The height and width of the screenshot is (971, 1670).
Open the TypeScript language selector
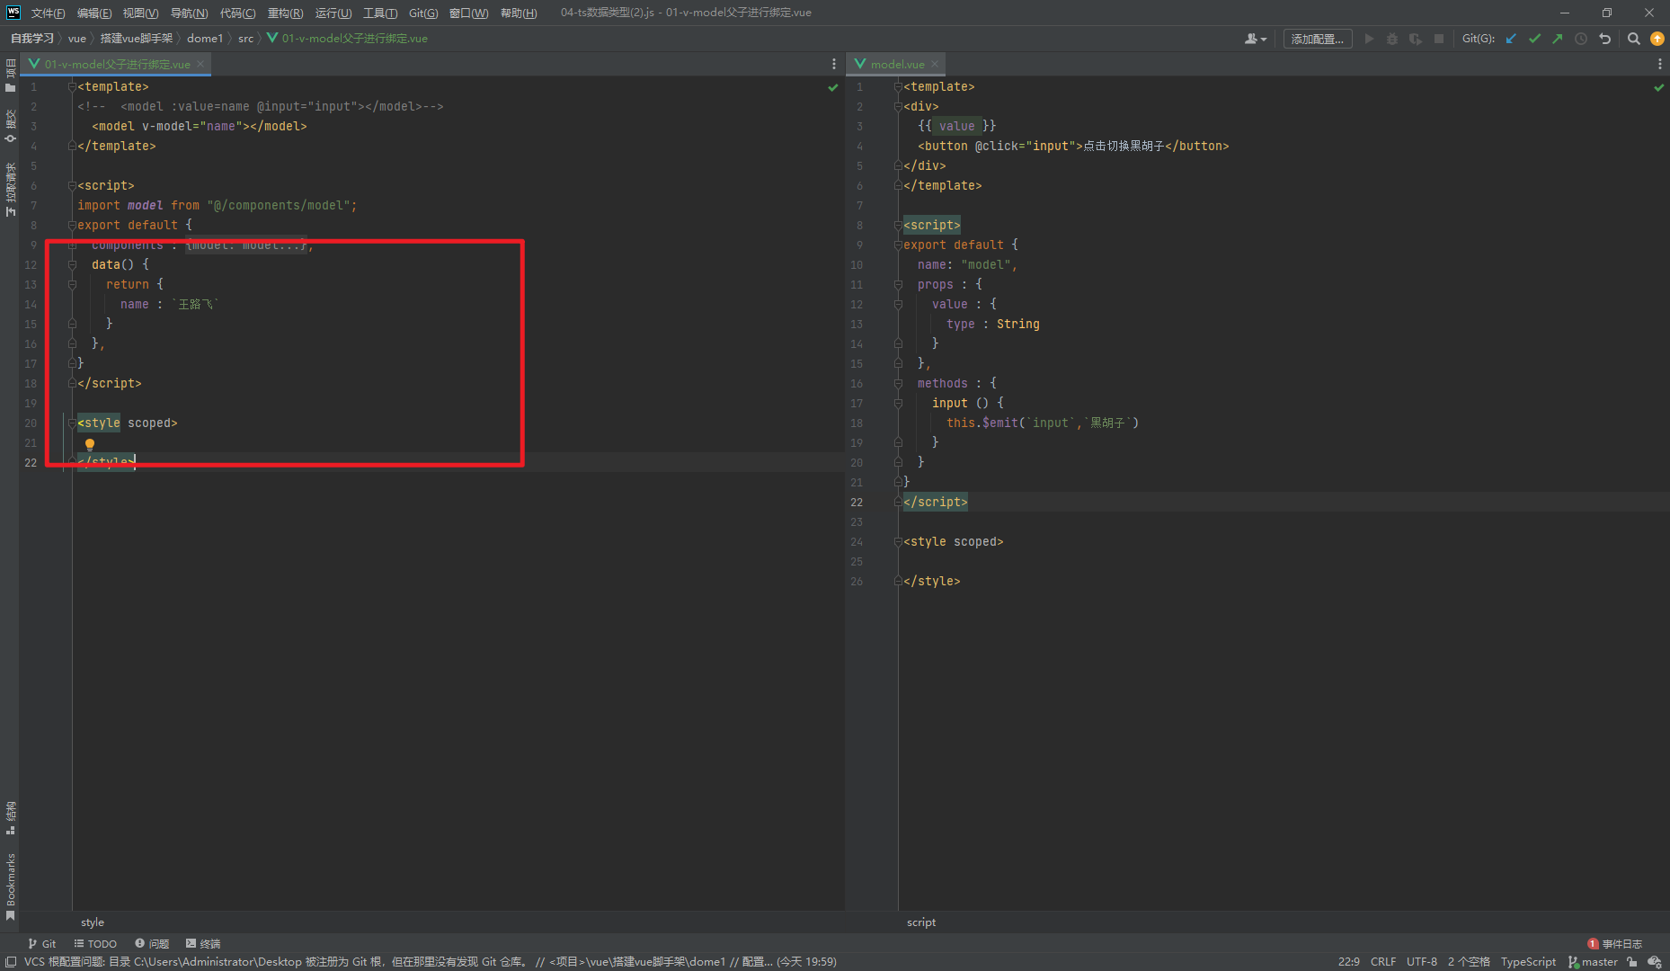click(x=1528, y=962)
